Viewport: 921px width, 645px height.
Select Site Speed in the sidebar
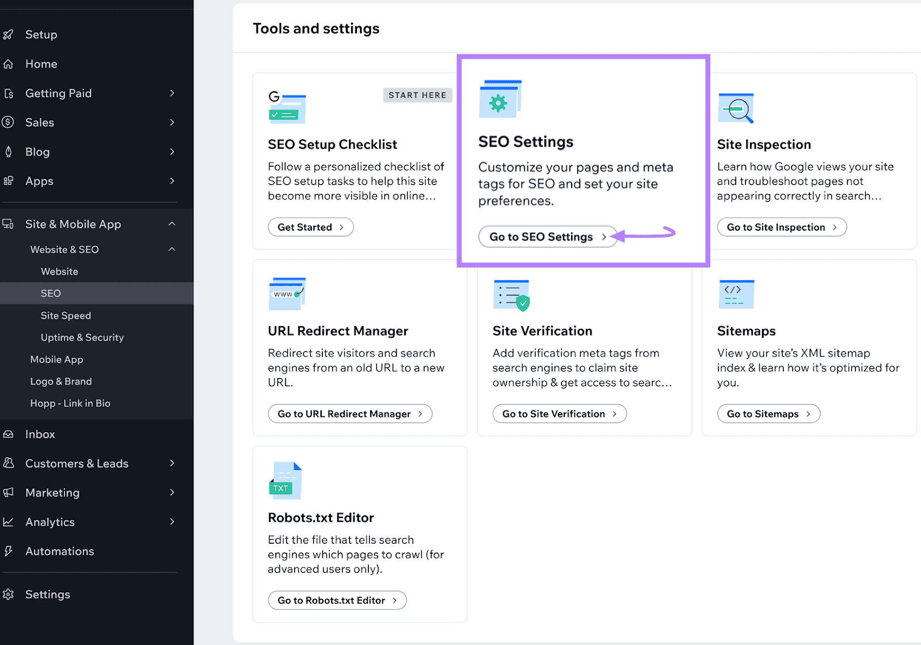point(66,315)
